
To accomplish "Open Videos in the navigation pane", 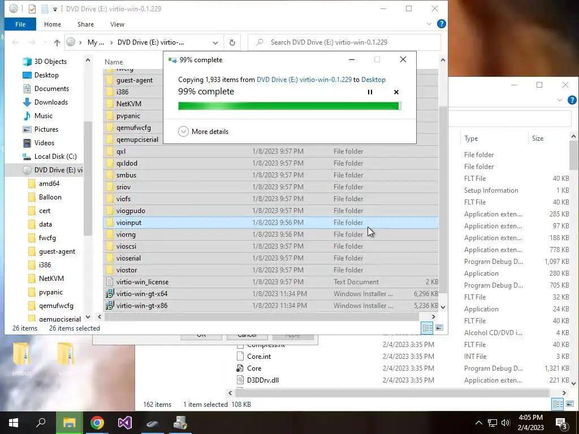I will (44, 143).
